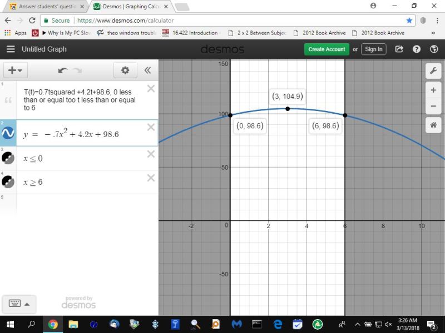The height and width of the screenshot is (333, 445).
Task: Delete the x ≥ 6 inequality
Action: 151,178
